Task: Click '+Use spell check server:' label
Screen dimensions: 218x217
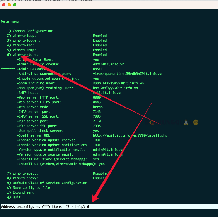Action: (40, 131)
